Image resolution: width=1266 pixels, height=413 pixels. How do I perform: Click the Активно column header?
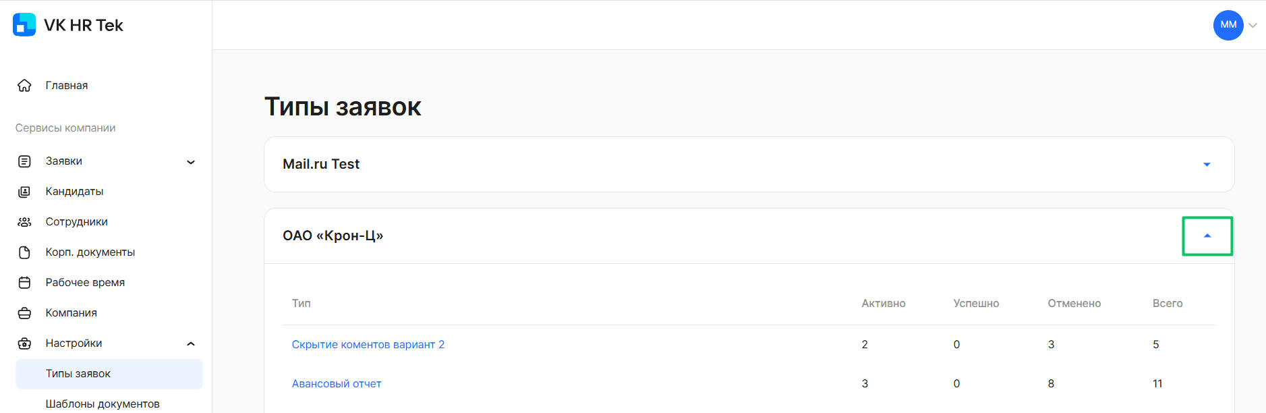(x=884, y=304)
